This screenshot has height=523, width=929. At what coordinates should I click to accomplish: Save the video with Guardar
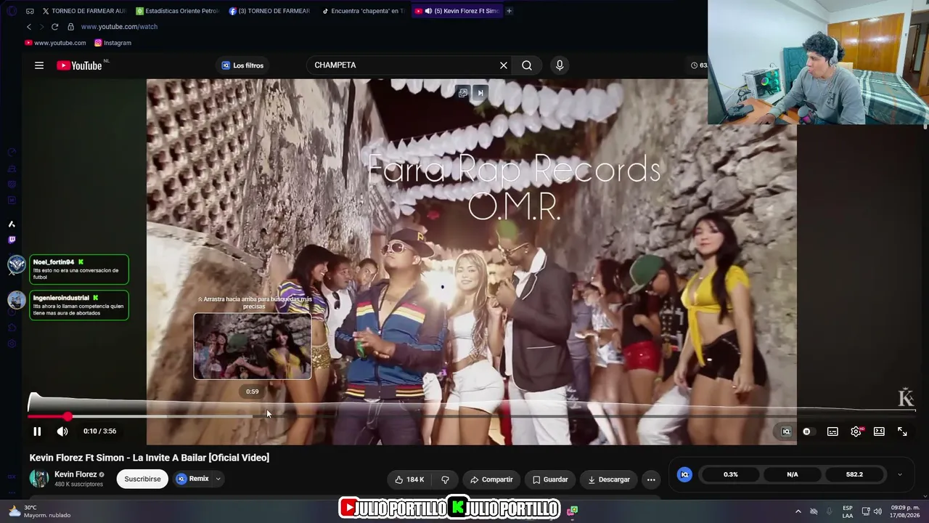click(550, 479)
